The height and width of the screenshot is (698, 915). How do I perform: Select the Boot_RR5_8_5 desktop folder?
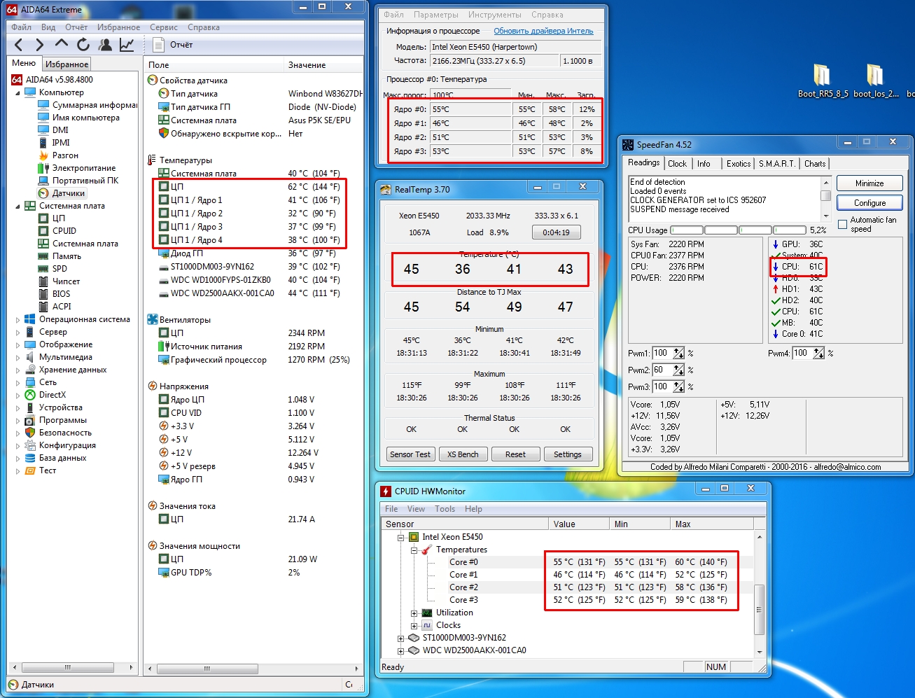[x=823, y=81]
